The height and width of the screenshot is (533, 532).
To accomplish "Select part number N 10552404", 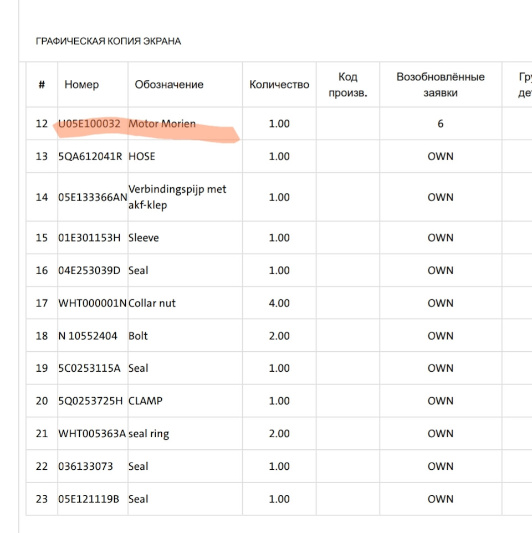I will point(88,336).
